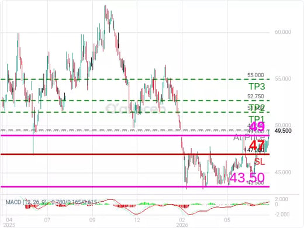Select the 02 2026 date axis label
The image size is (304, 228).
coord(182,223)
